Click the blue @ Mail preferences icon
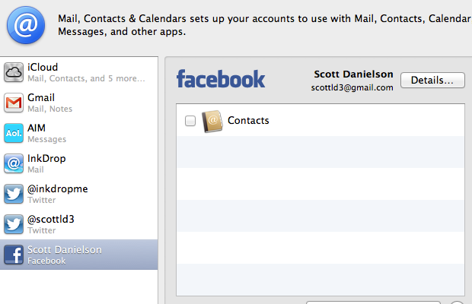472x304 pixels. point(26,25)
